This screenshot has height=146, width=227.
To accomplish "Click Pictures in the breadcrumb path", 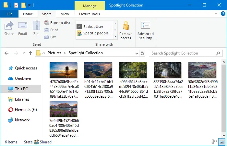I will 54,53.
